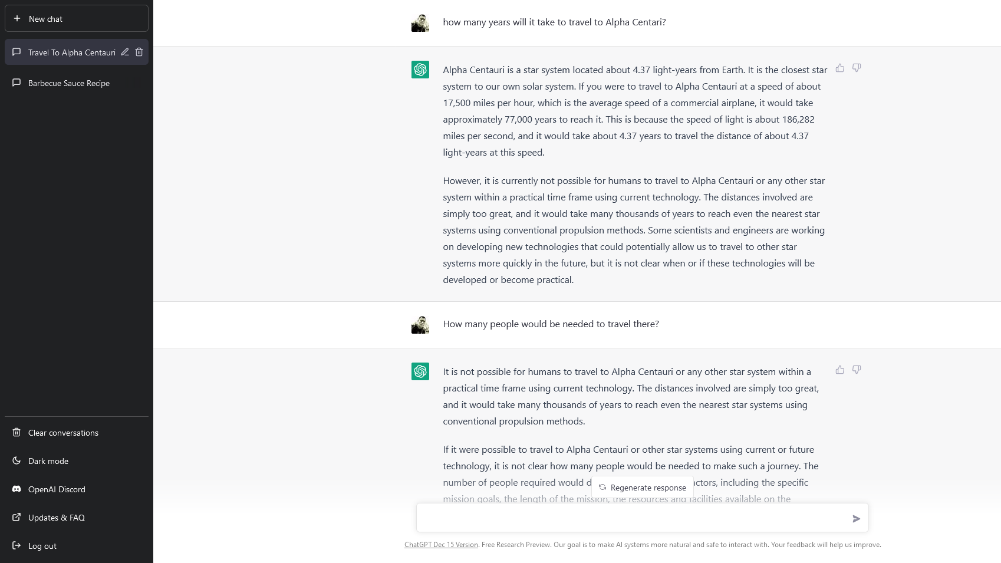The width and height of the screenshot is (1001, 563).
Task: Click the trash icon to delete current chat
Action: pos(139,52)
